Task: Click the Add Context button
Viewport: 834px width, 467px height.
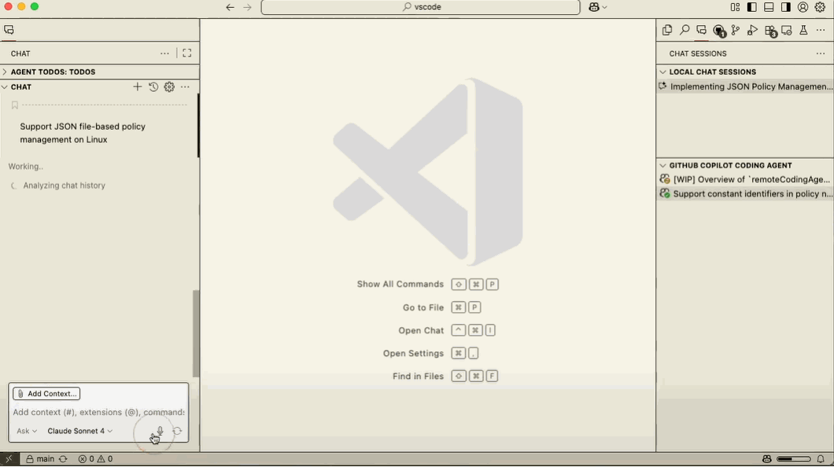Action: [46, 394]
